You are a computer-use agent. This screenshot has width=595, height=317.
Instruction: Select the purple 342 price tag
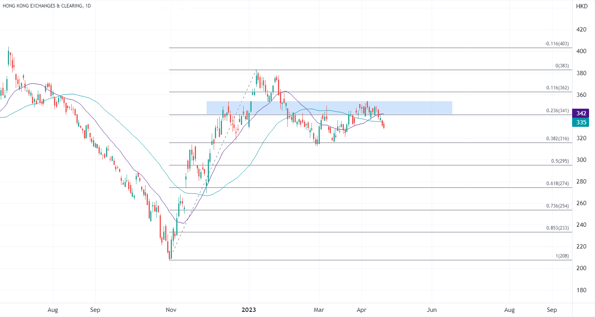coord(581,113)
